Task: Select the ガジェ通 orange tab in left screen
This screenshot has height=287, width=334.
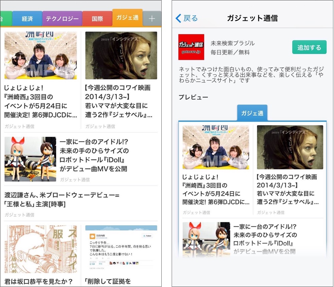Action: pos(127,18)
